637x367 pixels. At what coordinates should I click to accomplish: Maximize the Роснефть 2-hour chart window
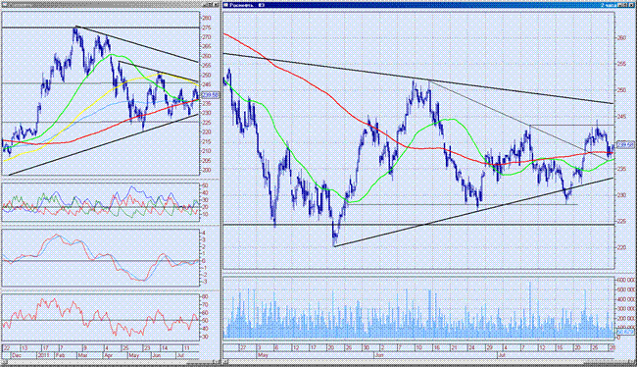pos(625,5)
